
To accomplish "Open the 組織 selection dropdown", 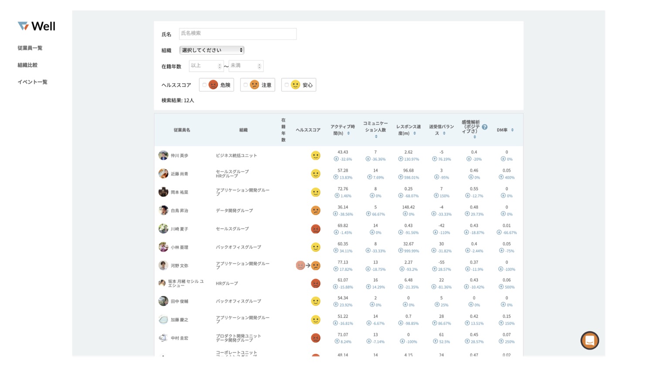I will pos(212,50).
